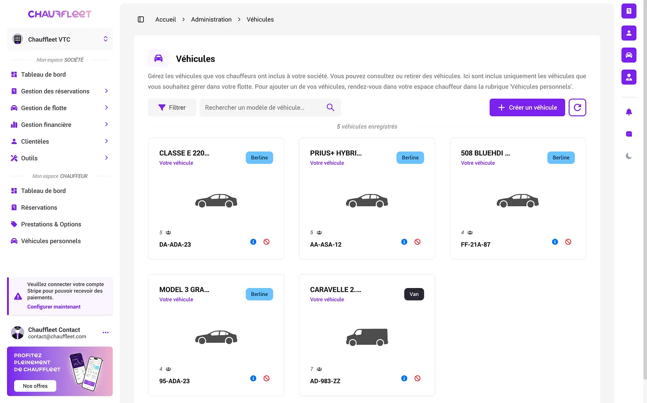647x403 pixels.
Task: Open the Filtrer toggle button
Action: (x=172, y=107)
